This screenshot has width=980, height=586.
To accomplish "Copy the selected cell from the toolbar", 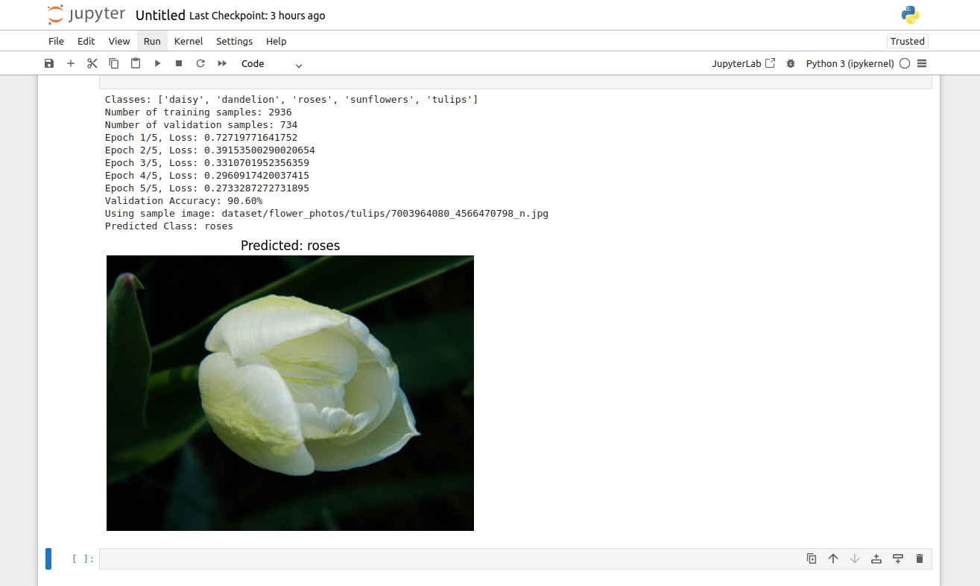I will click(x=114, y=64).
